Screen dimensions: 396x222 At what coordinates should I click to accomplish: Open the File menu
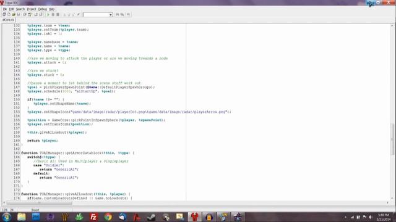click(x=5, y=9)
